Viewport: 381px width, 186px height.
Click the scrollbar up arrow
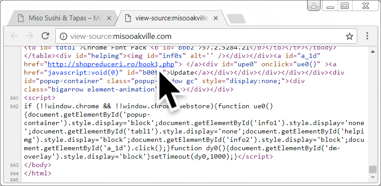coord(373,51)
